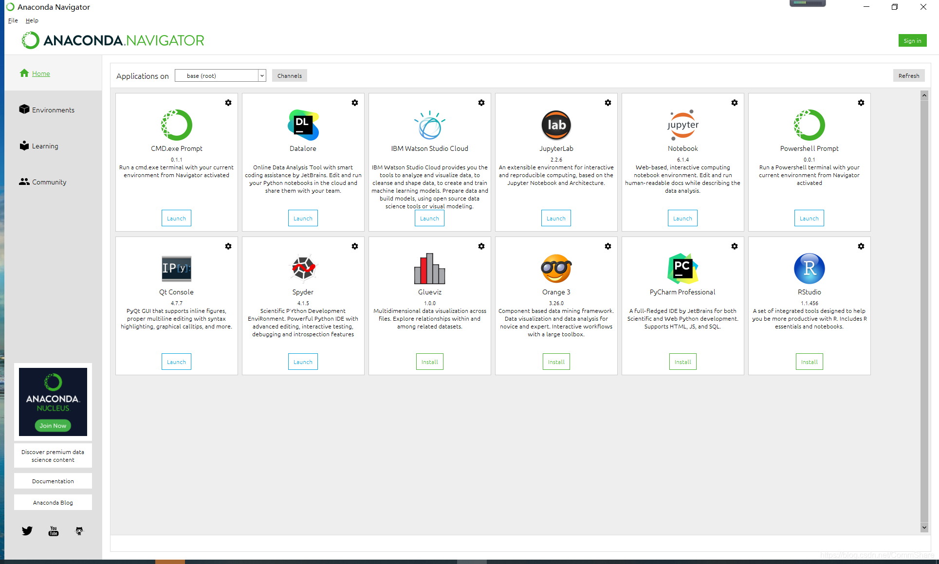Screen dimensions: 939x564
Task: Switch to the Learning tab
Action: [39, 146]
